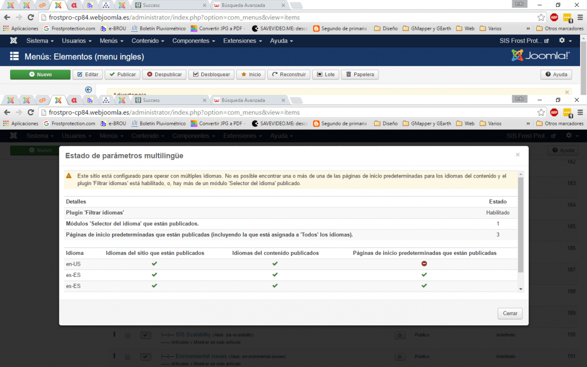Click the dialog scrollbar's up arrow

pos(520,175)
